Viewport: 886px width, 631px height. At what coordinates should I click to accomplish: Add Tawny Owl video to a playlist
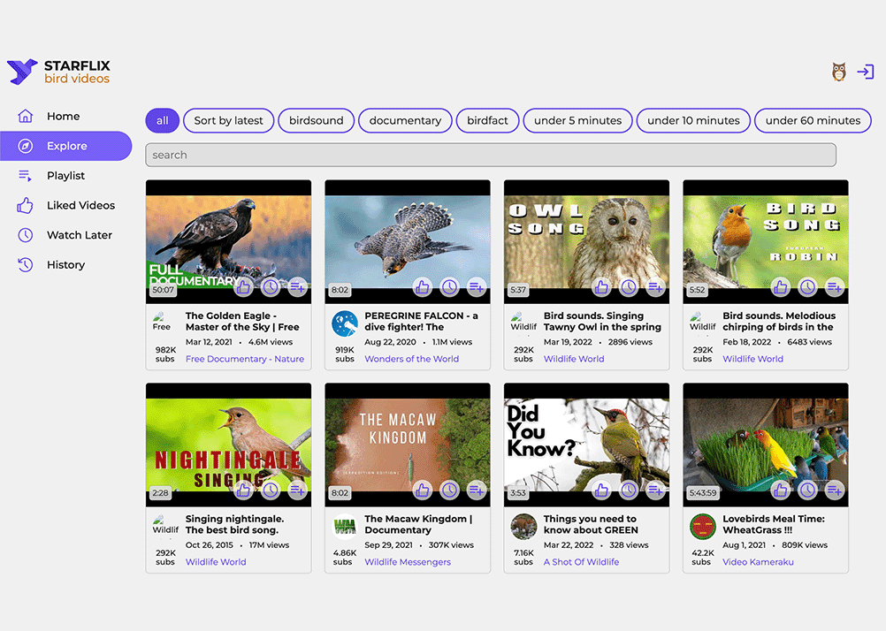click(655, 286)
